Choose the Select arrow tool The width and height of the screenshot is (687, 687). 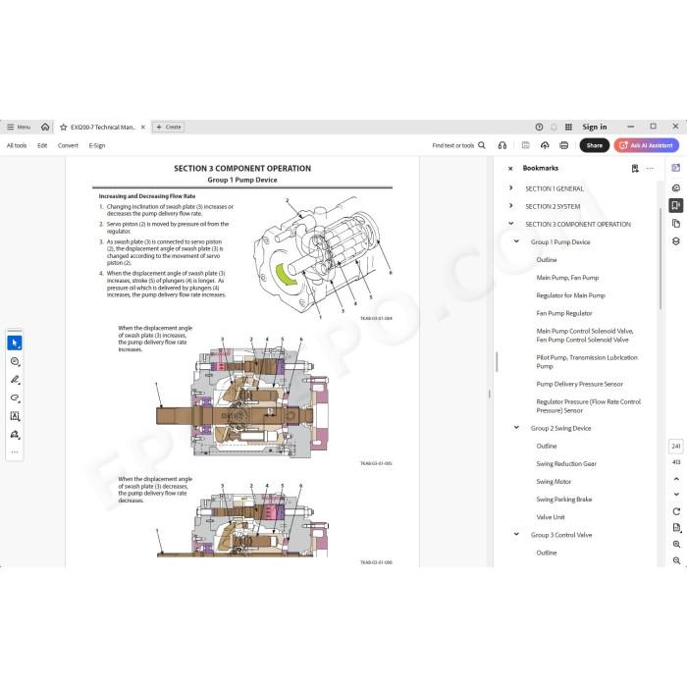pyautogui.click(x=15, y=343)
